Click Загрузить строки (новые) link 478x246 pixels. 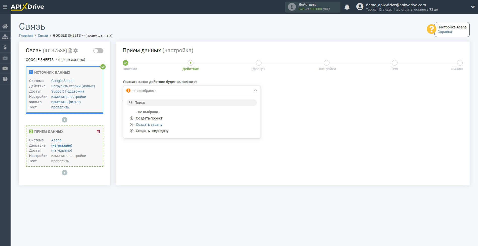pos(73,86)
